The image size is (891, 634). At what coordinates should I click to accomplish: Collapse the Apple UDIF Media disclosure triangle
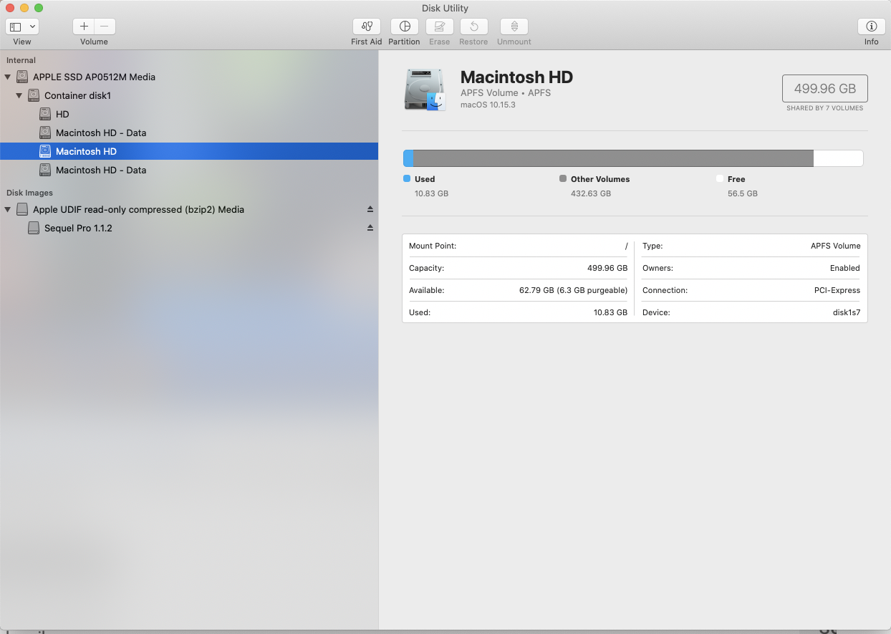(8, 210)
